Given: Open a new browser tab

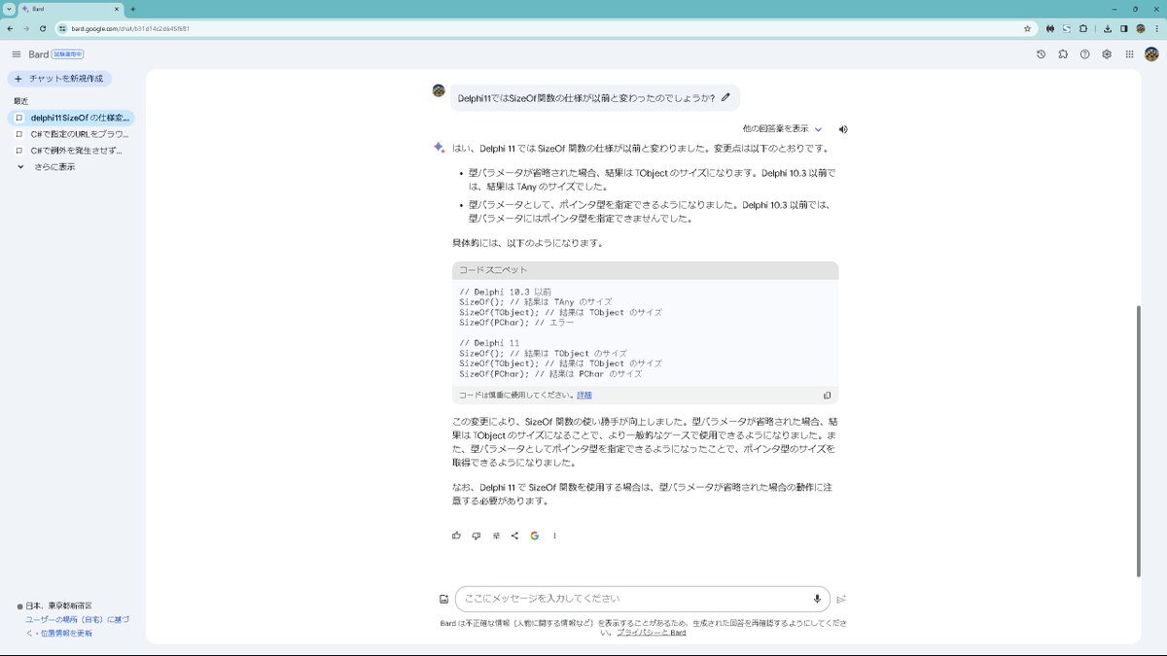Looking at the screenshot, I should tap(133, 9).
